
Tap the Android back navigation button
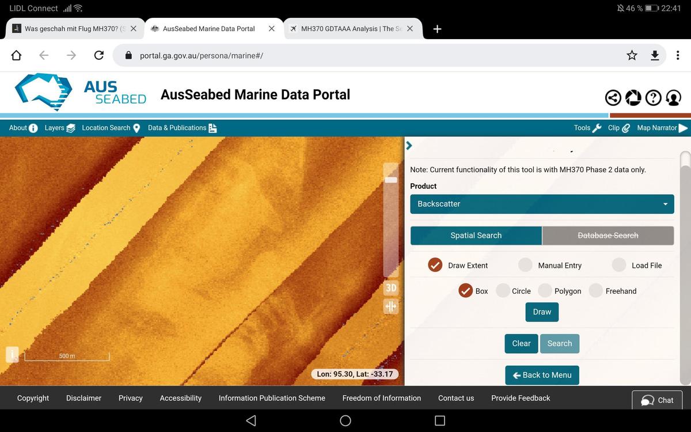click(251, 420)
